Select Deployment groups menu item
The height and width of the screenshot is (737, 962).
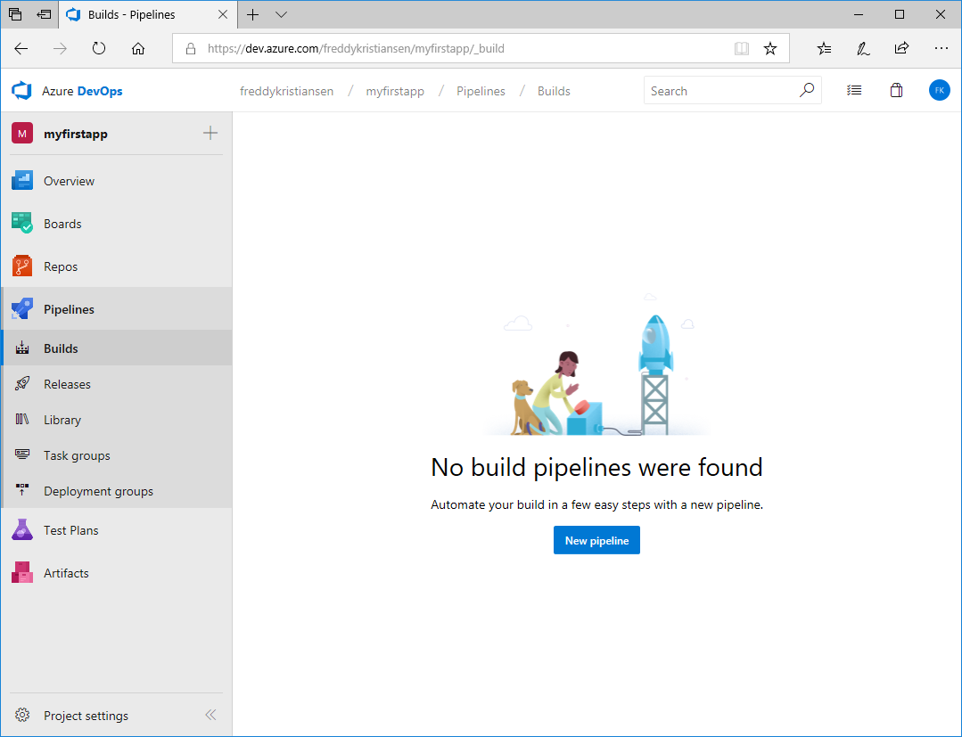pyautogui.click(x=98, y=491)
